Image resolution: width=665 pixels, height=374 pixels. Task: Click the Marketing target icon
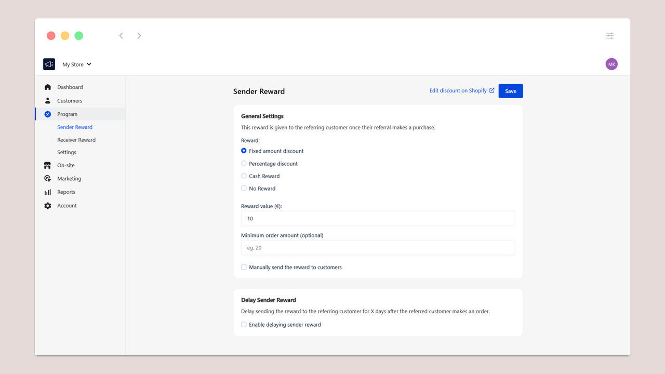point(48,179)
